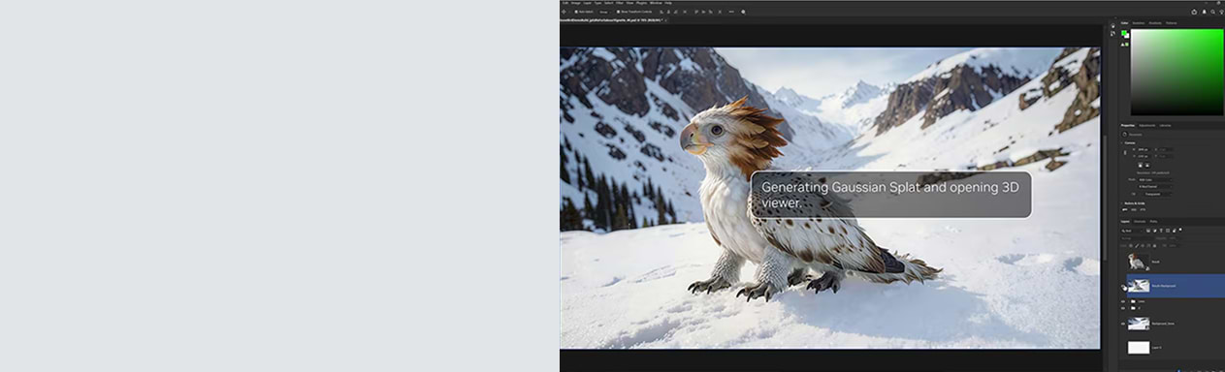Toggle the Auto-Select checkbox

[576, 12]
